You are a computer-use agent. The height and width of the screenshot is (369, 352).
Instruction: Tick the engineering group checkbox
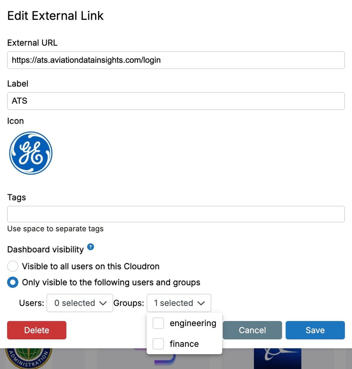(x=158, y=323)
